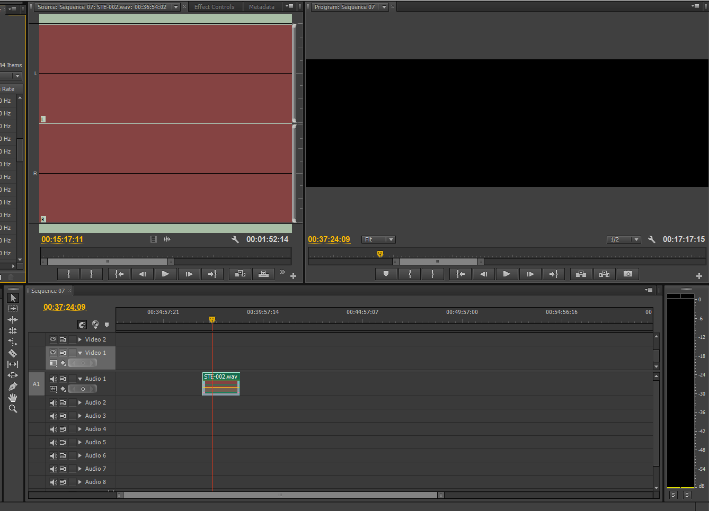This screenshot has height=511, width=709.
Task: Select the Selection arrow tool
Action: click(x=13, y=298)
